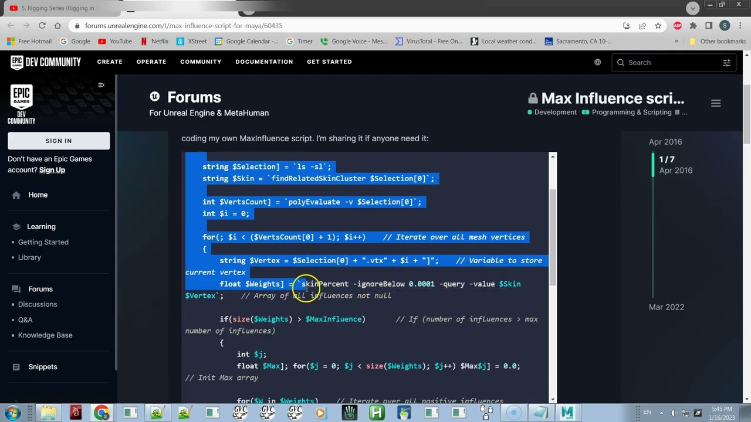Open the forum hamburger menu
This screenshot has width=751, height=422.
point(716,103)
